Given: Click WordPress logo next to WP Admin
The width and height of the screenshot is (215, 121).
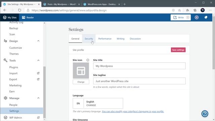Looking at the screenshot, I should [x=5, y=118].
